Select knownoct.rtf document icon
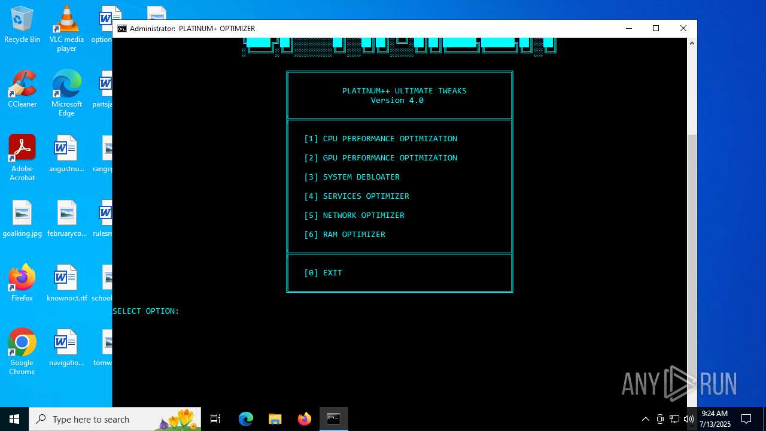The height and width of the screenshot is (431, 766). coord(66,283)
